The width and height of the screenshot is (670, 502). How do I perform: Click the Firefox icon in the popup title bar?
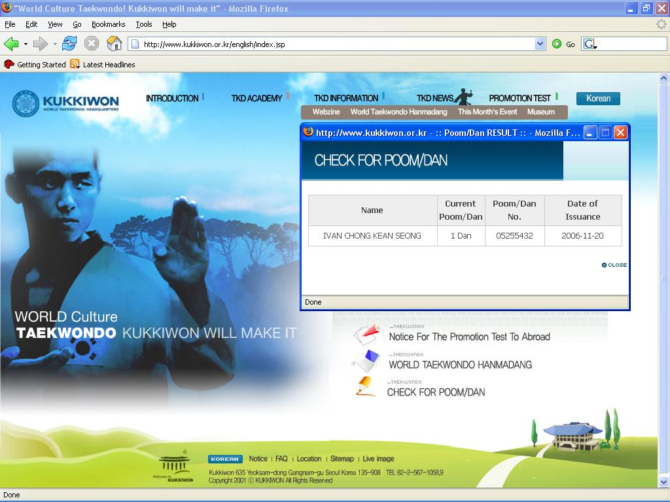tap(308, 132)
